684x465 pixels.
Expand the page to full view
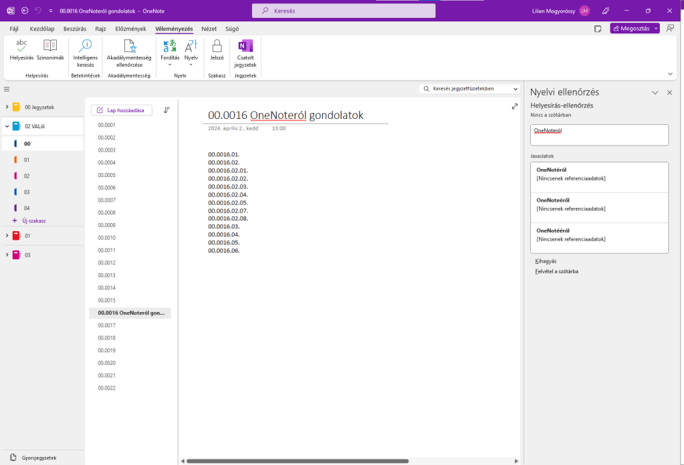coord(514,106)
